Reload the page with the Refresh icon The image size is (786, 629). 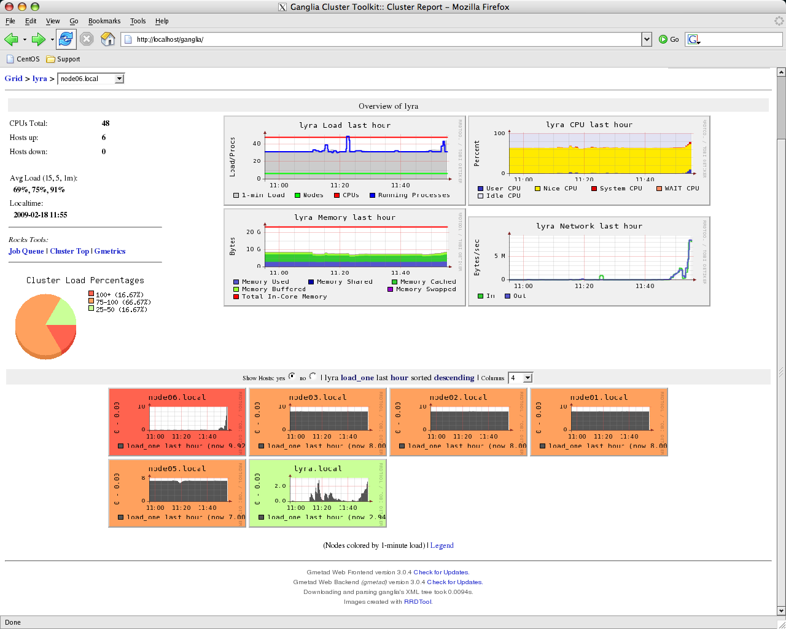click(x=66, y=39)
